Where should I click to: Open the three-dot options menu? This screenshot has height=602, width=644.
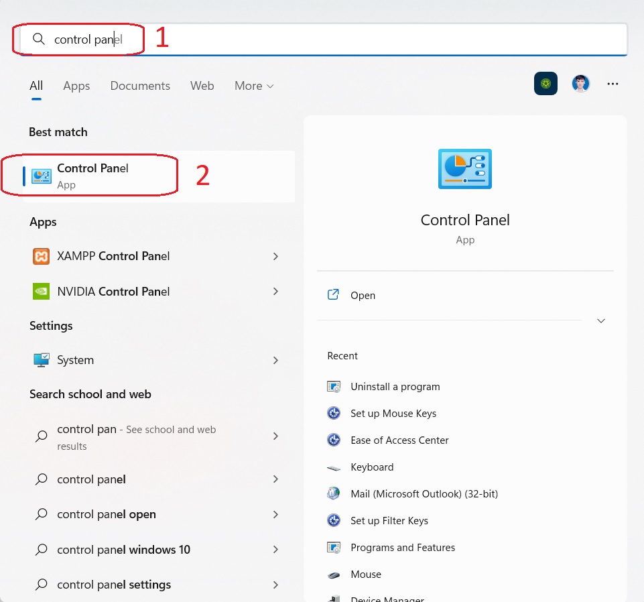tap(612, 84)
